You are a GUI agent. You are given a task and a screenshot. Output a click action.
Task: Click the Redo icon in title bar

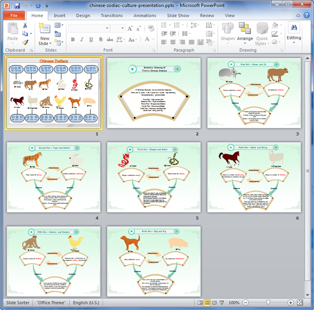coord(38,6)
